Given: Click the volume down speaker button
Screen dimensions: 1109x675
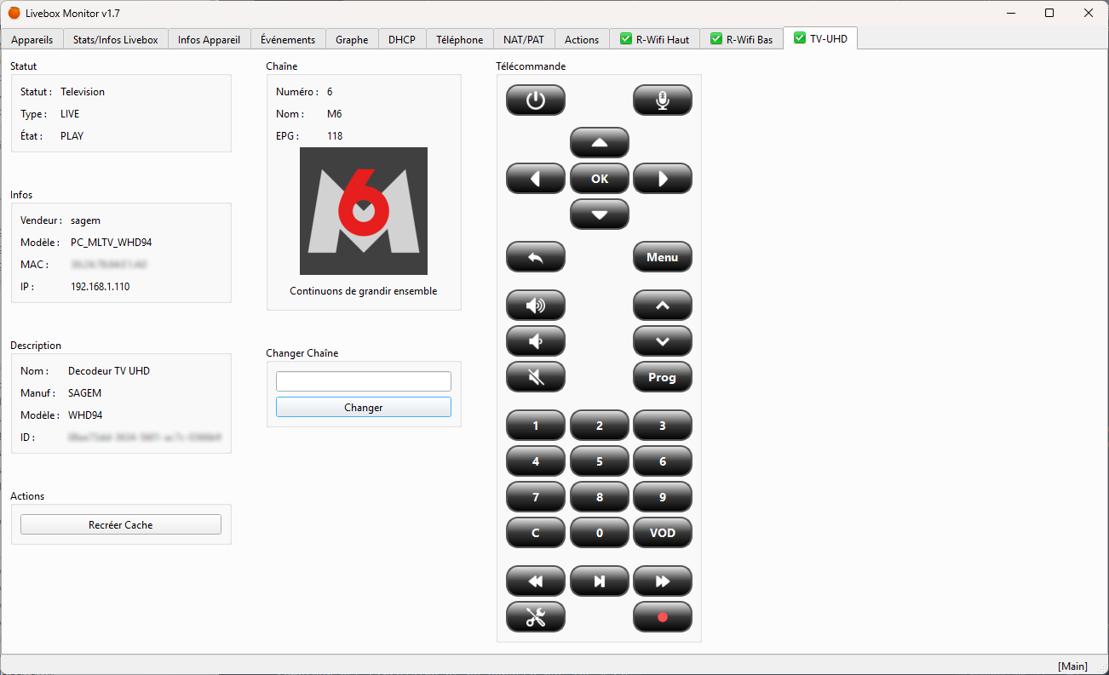Looking at the screenshot, I should click(x=536, y=341).
